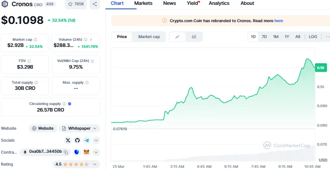Screen dimensions: 330x170
Task: Select Price chart mode
Action: point(122,37)
